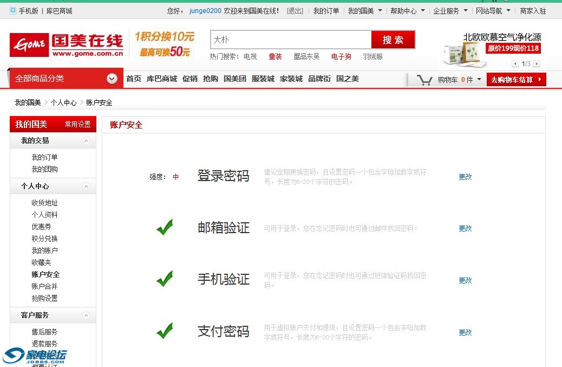Open 抢购 nav item
The width and height of the screenshot is (562, 367).
[x=211, y=79]
